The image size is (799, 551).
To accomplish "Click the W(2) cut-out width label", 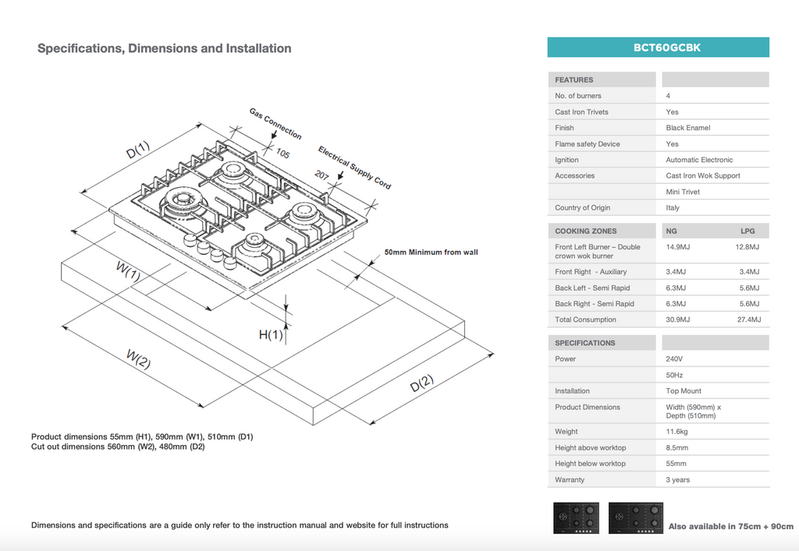I will 138,359.
